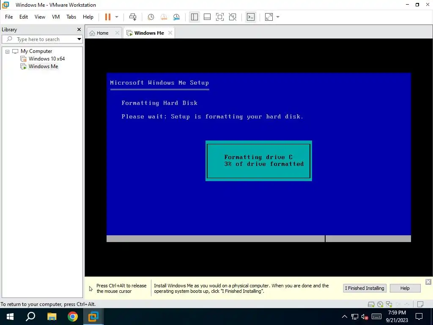
Task: Click the mouse cursor hint icon
Action: 91,289
